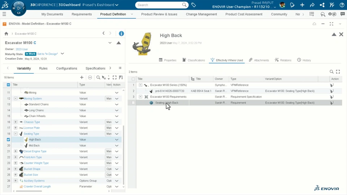
Task: Click the Crawler Overall Length link
Action: (x=37, y=186)
